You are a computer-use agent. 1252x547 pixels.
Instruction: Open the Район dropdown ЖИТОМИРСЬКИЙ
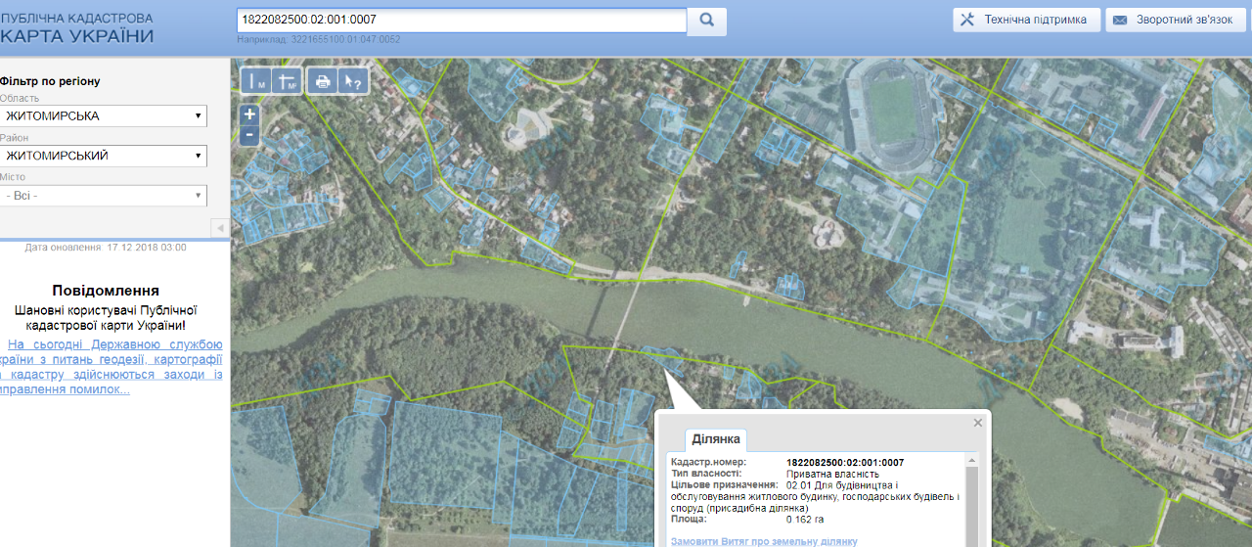[104, 156]
